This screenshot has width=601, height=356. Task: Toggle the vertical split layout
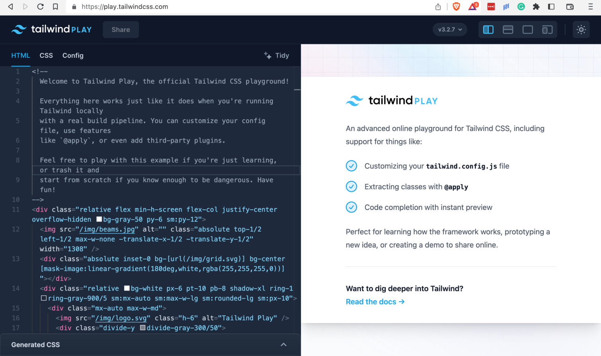[488, 29]
